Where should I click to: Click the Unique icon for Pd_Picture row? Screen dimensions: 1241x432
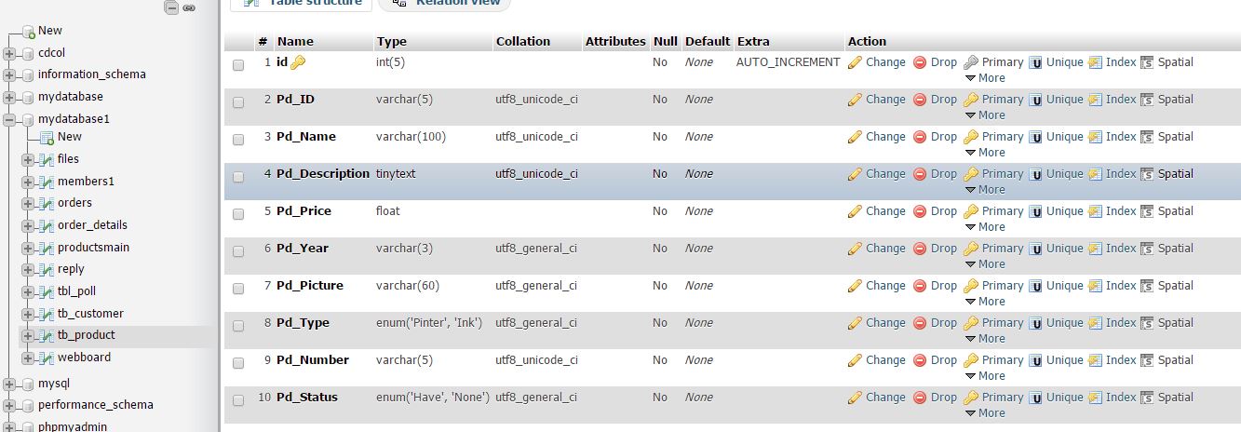(1035, 286)
